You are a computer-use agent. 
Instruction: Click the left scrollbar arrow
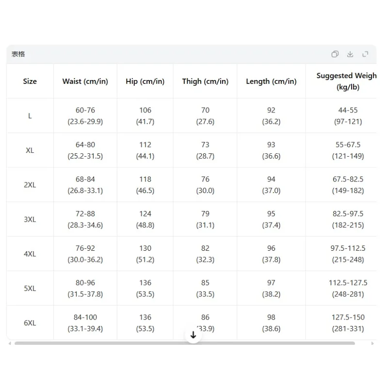(x=10, y=343)
